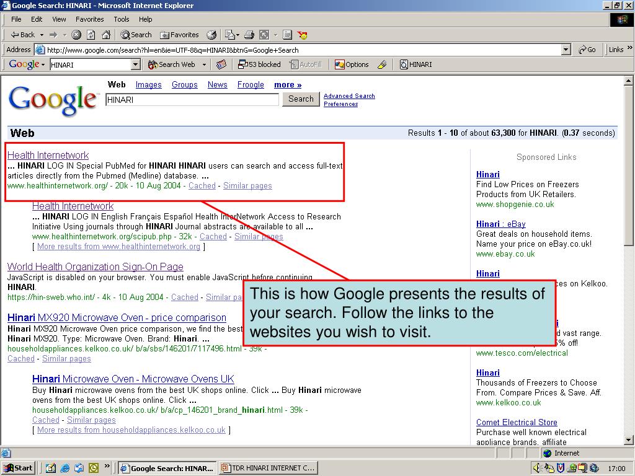Viewport: 635px width, 476px height.
Task: Open the Favorites menu
Action: point(89,19)
